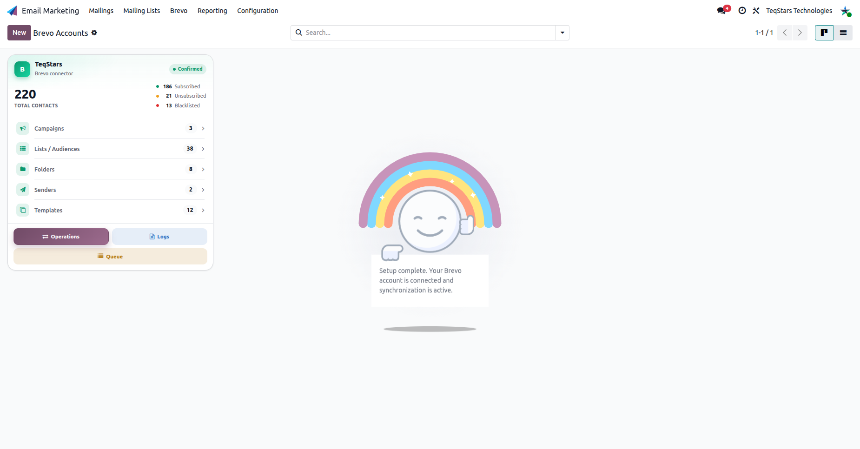
Task: Click the Senders count 2
Action: tap(191, 190)
